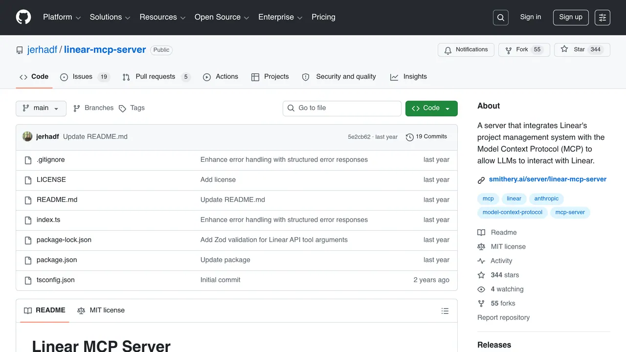Click the star icon beside 344 stars
626x352 pixels.
(x=481, y=275)
